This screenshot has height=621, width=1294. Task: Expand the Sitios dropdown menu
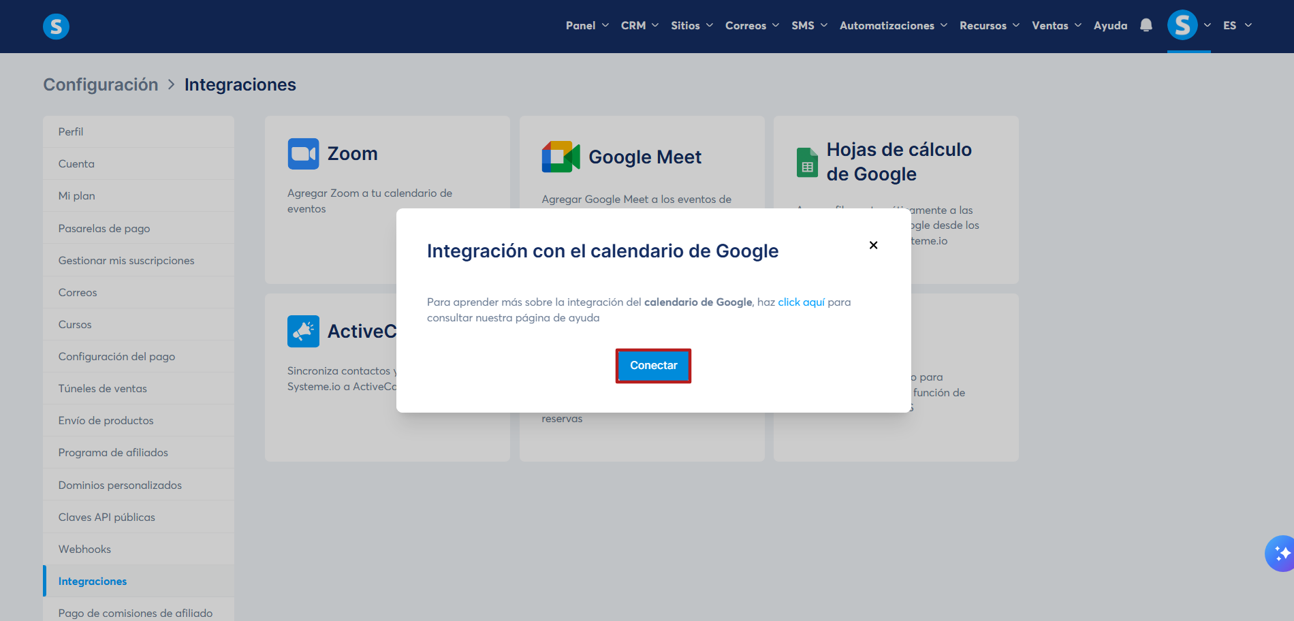click(x=692, y=25)
